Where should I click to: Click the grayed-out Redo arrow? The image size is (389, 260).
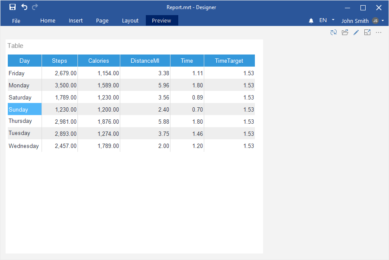[x=35, y=7]
